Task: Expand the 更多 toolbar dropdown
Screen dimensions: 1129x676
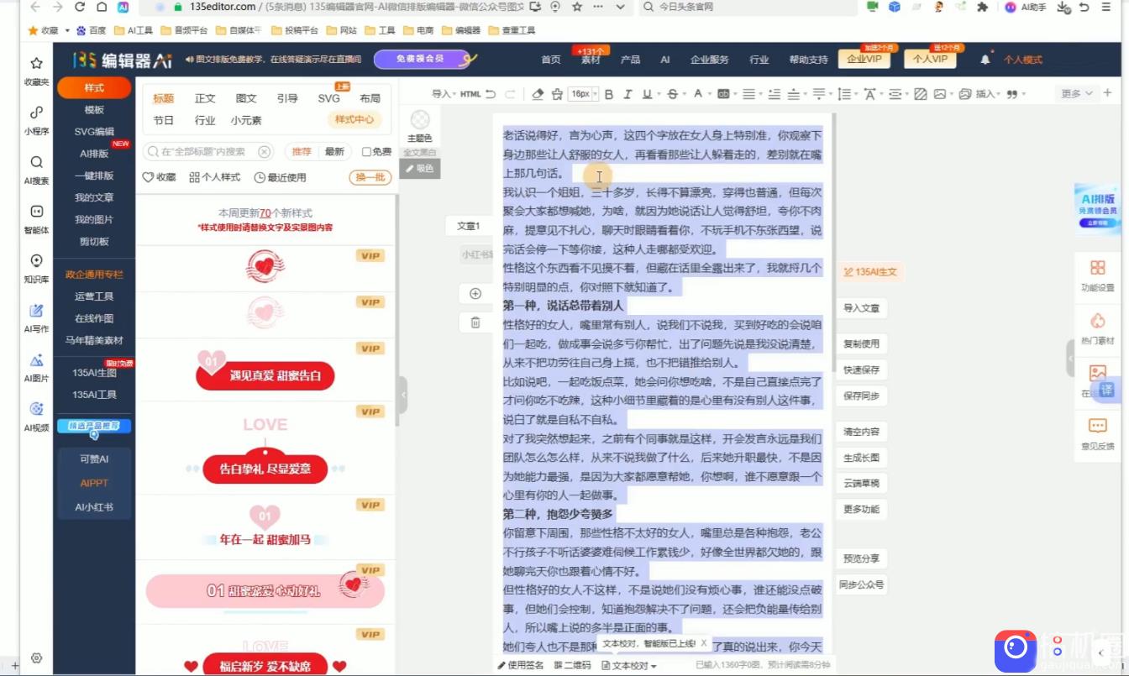Action: coord(1077,93)
